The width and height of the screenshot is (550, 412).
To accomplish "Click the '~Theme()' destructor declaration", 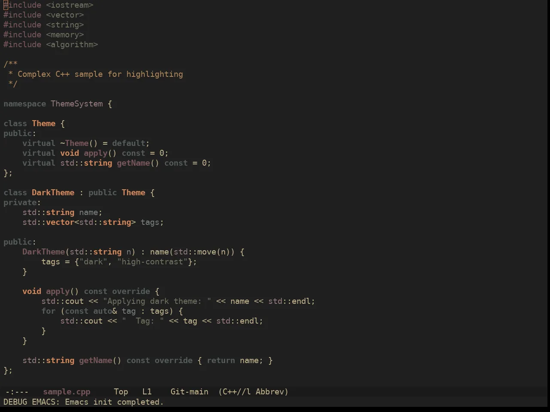I will point(79,143).
